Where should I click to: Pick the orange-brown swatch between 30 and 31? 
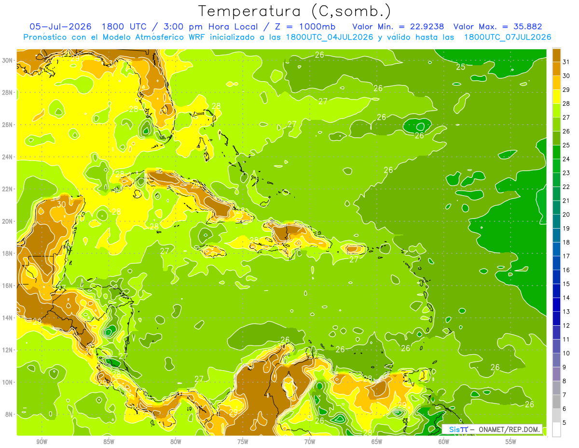[556, 69]
